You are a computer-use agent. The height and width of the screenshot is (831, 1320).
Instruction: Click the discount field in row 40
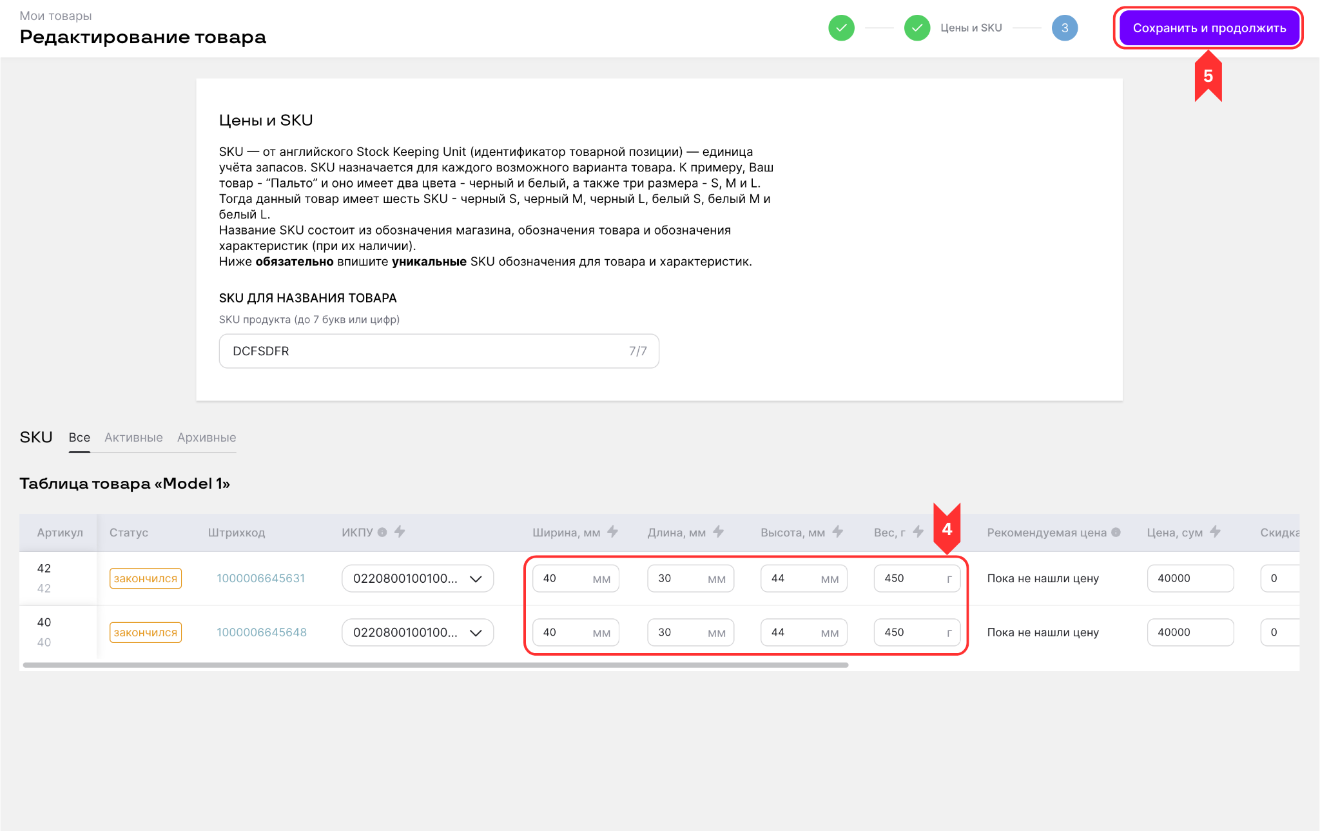pyautogui.click(x=1280, y=632)
